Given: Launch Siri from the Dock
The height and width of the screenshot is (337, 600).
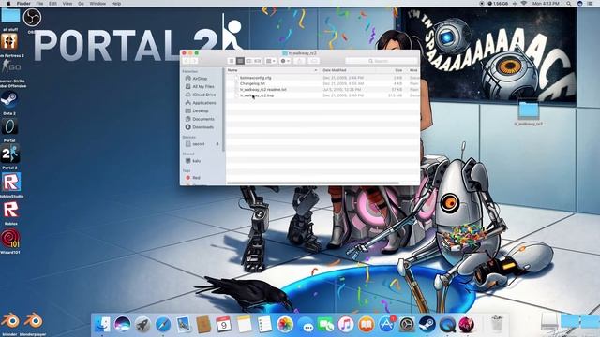Looking at the screenshot, I should [123, 325].
